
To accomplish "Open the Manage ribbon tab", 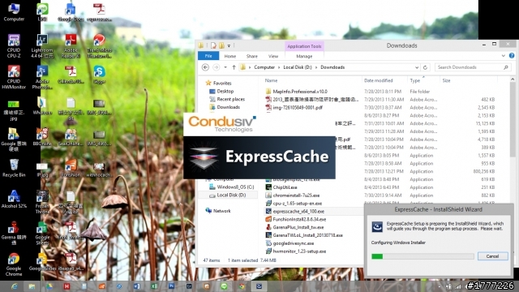I will click(x=304, y=56).
